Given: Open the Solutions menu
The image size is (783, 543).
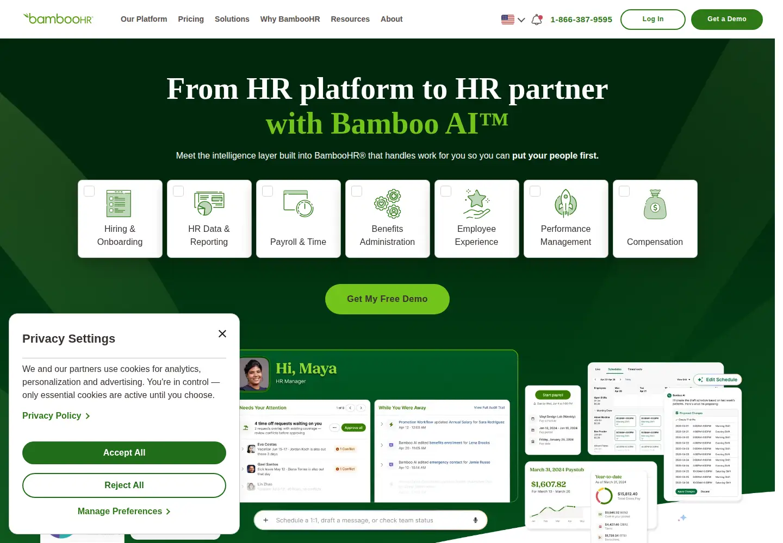Looking at the screenshot, I should pos(232,19).
